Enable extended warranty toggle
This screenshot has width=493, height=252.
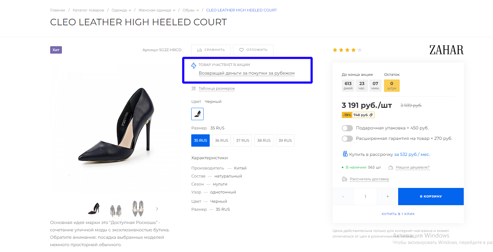pyautogui.click(x=347, y=139)
